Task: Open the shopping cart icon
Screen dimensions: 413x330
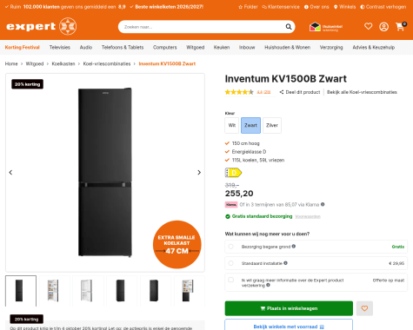Action: coord(401,26)
